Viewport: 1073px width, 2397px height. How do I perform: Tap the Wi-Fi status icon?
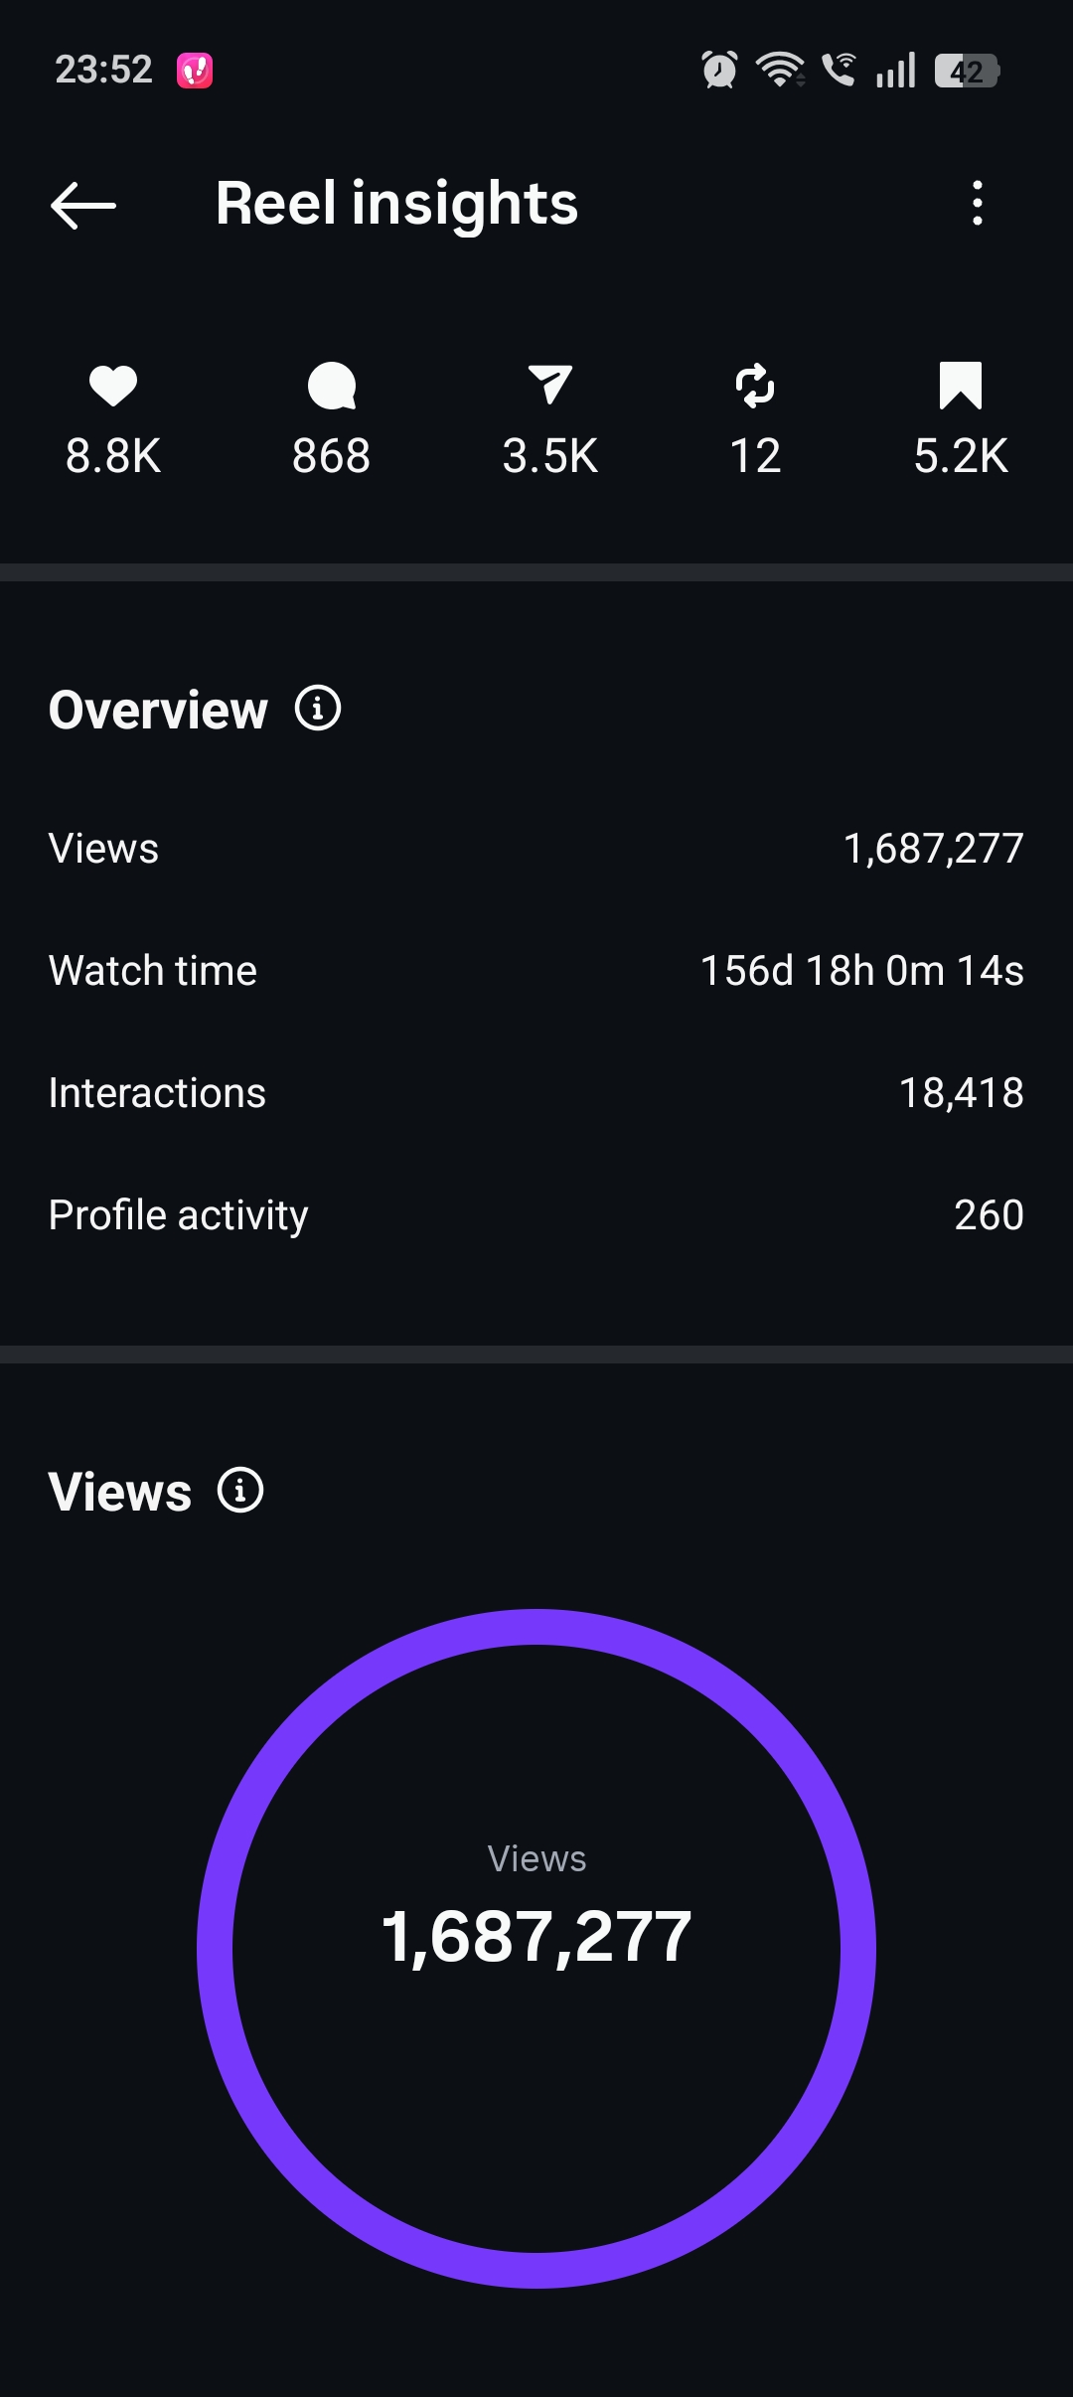(780, 71)
